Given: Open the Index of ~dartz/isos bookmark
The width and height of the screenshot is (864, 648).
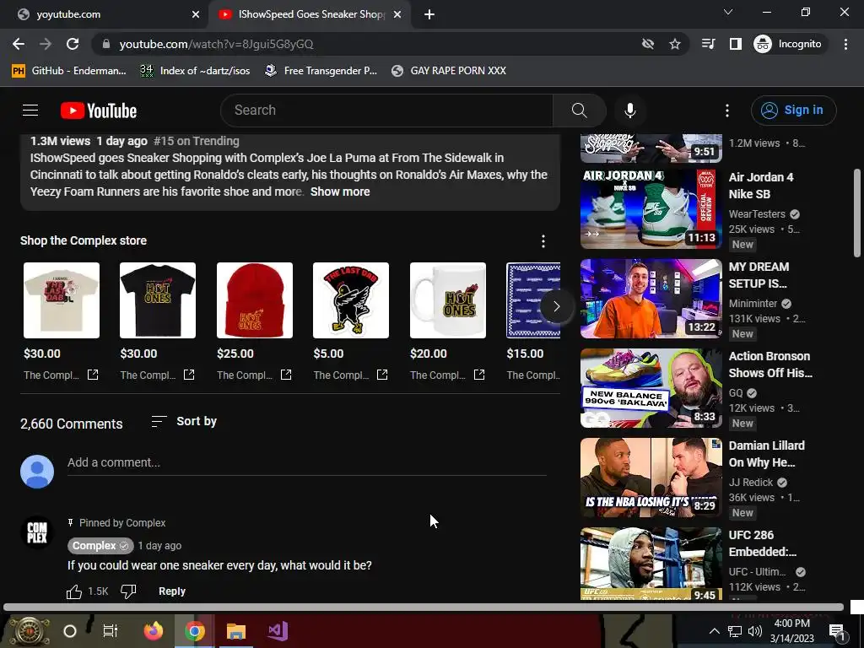Looking at the screenshot, I should click(x=195, y=71).
